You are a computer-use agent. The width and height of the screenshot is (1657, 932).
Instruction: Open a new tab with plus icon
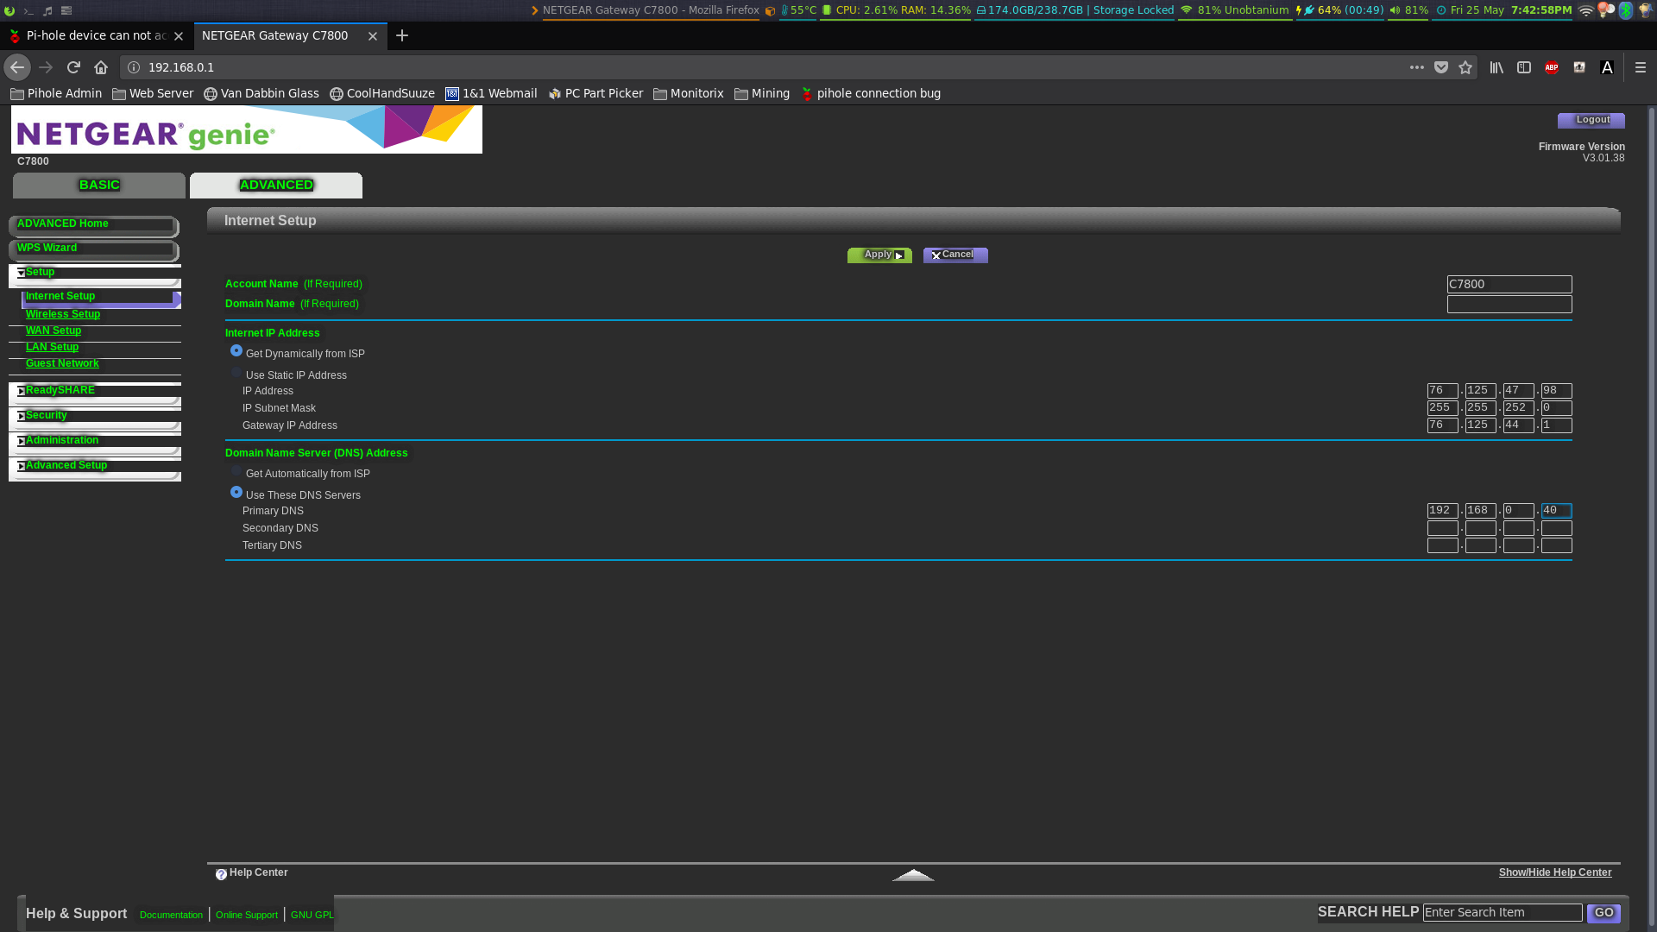(402, 35)
